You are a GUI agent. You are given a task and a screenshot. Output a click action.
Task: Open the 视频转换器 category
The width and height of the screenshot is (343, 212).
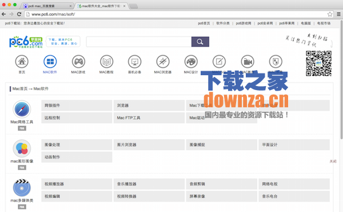point(149,196)
